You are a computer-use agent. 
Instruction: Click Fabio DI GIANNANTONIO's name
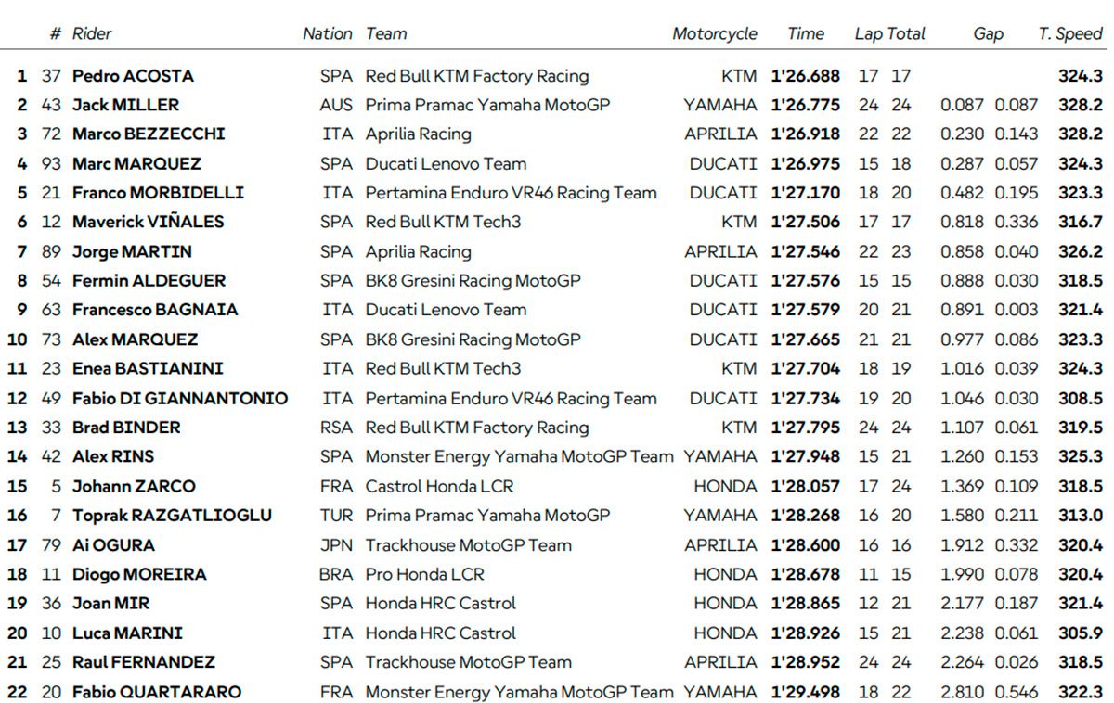coord(180,398)
